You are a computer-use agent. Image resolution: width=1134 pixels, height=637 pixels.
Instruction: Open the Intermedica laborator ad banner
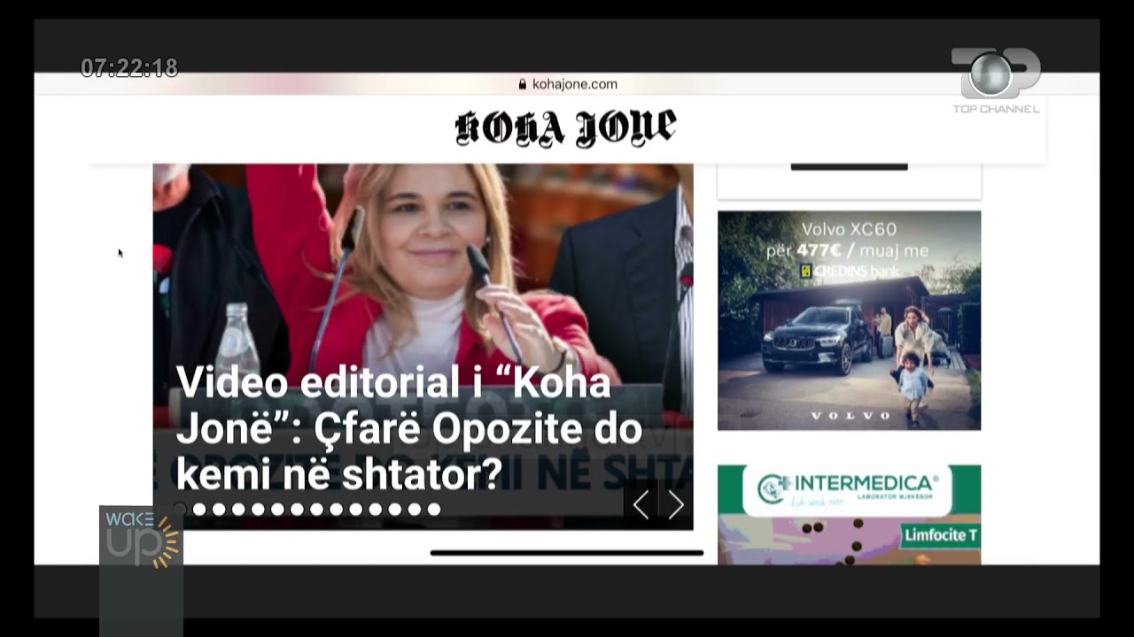point(849,514)
